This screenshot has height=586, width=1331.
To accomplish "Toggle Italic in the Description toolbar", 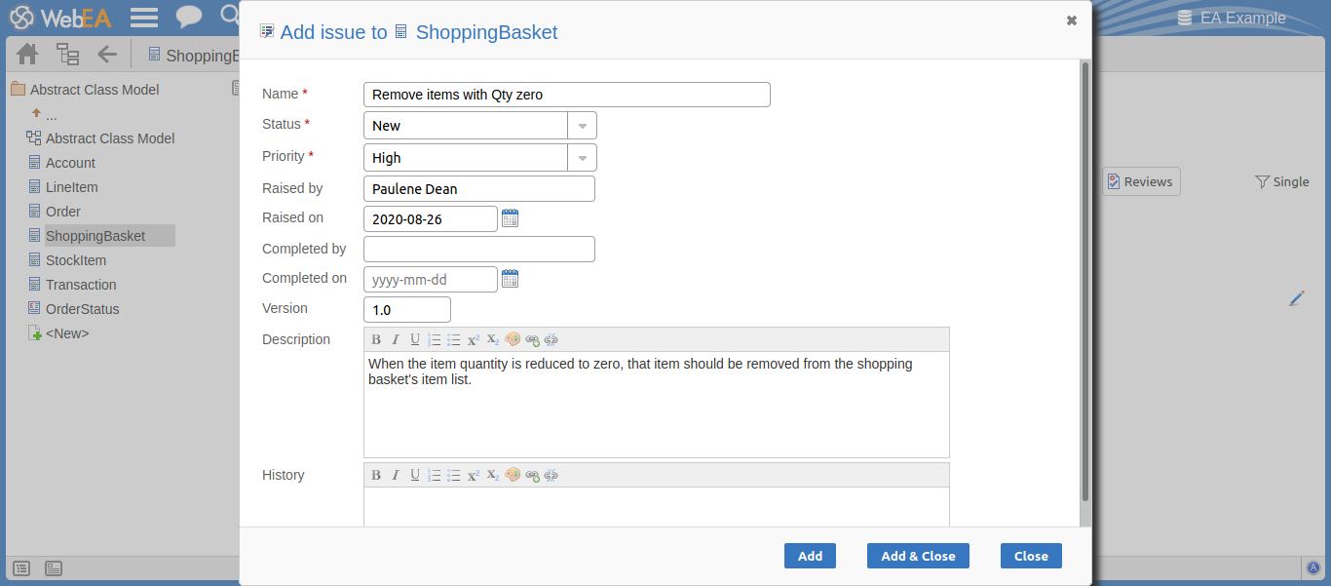I will pos(396,340).
